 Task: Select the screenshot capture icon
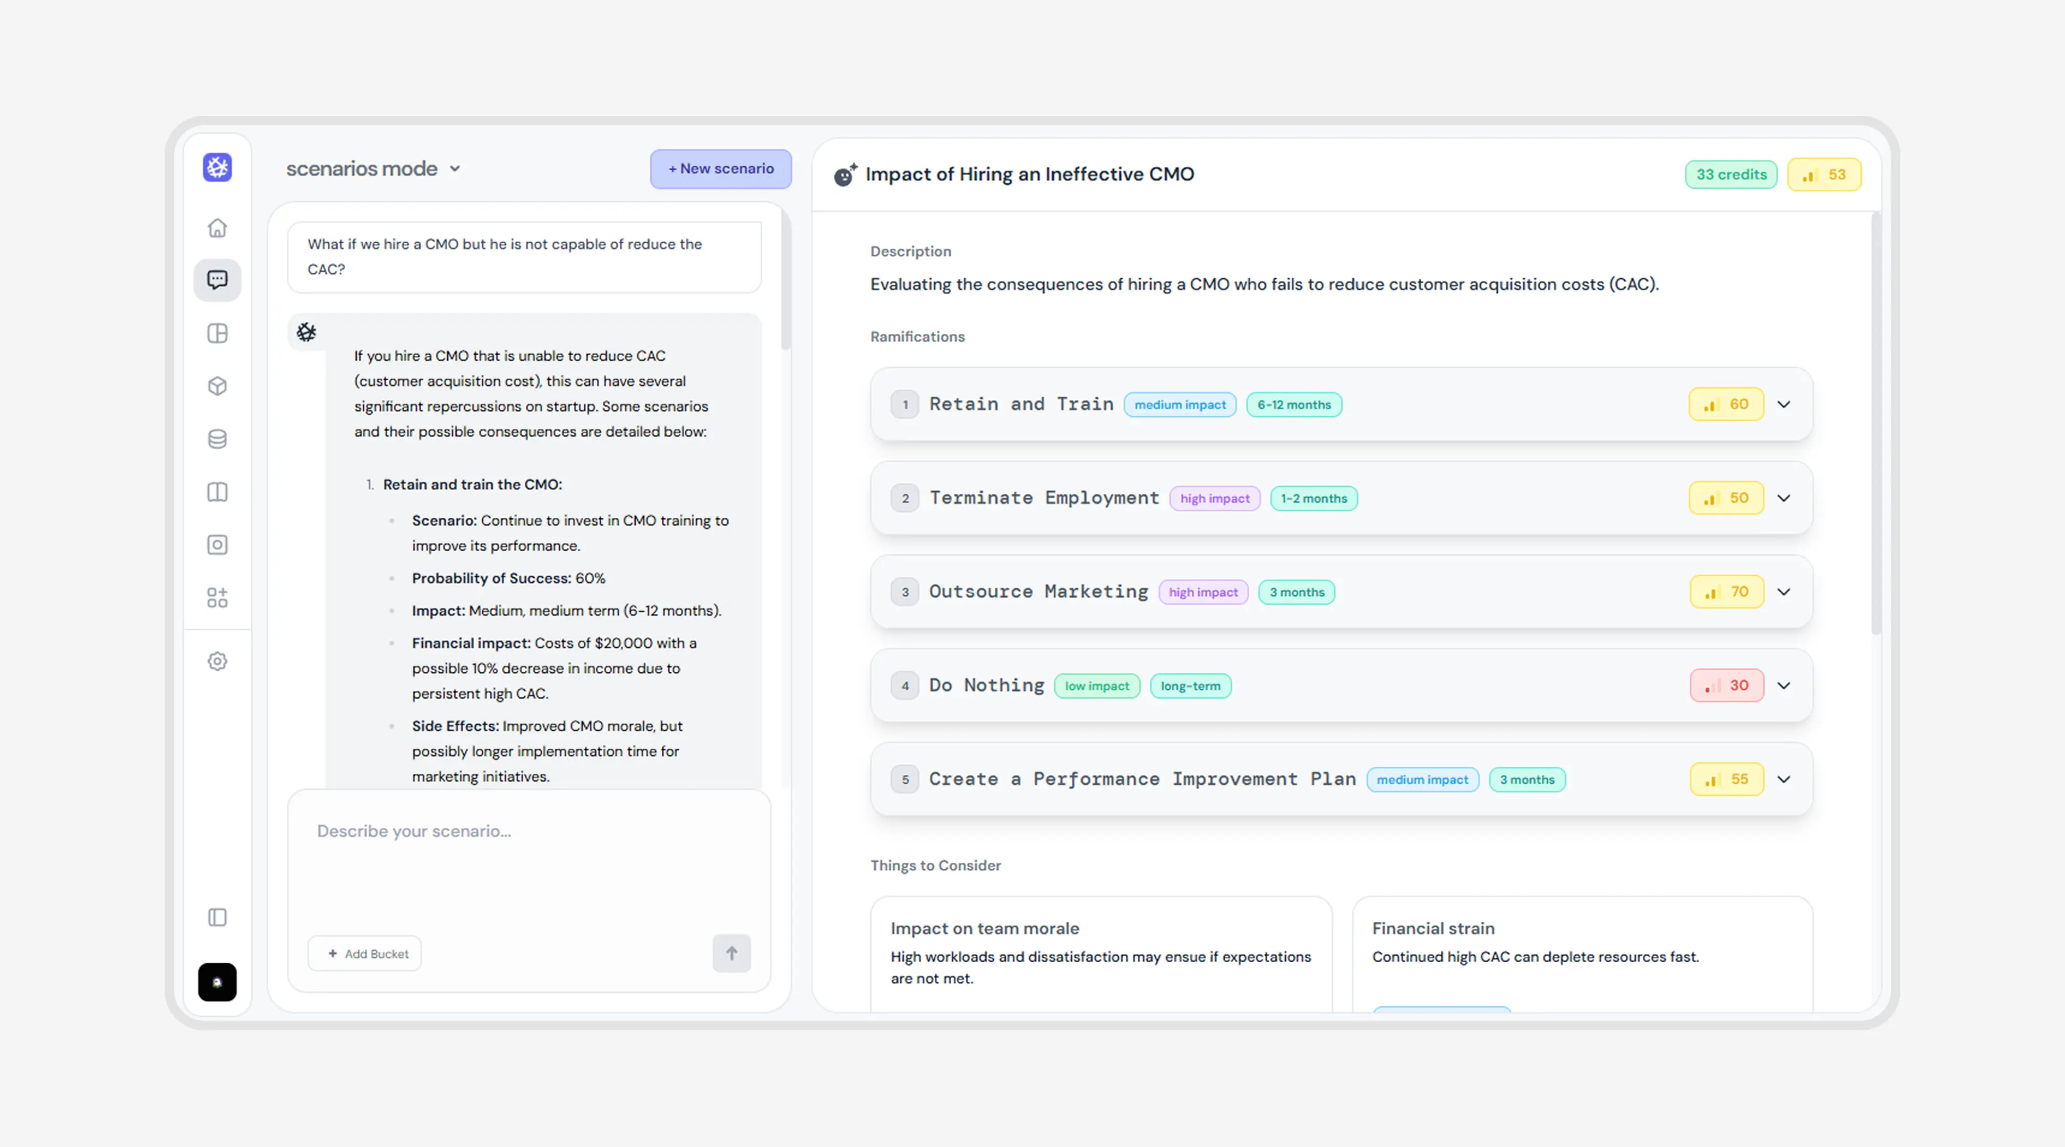[217, 544]
